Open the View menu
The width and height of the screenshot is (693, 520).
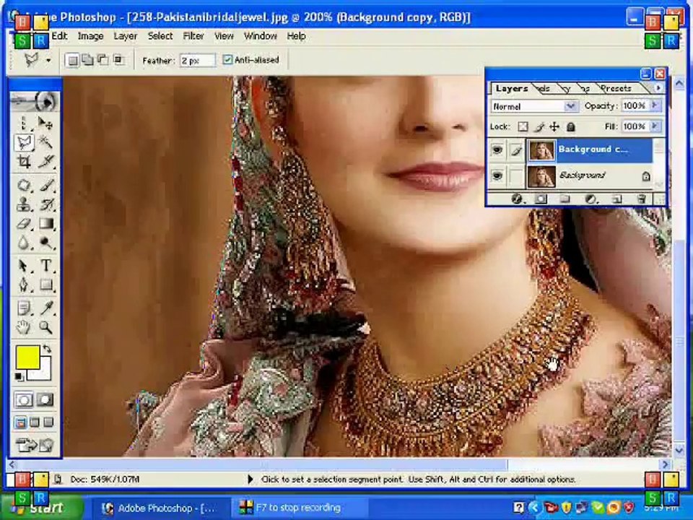point(224,36)
